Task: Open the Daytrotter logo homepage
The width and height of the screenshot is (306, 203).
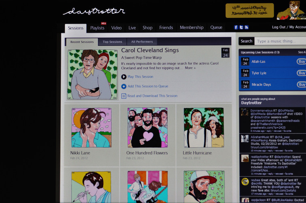Action: pyautogui.click(x=94, y=11)
